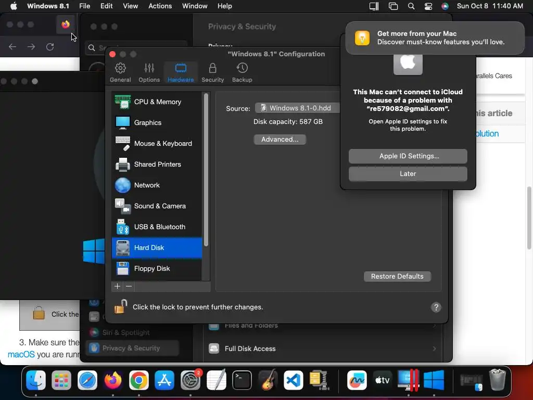Viewport: 533px width, 400px height.
Task: Click Siri icon in menu bar
Action: pos(445,6)
